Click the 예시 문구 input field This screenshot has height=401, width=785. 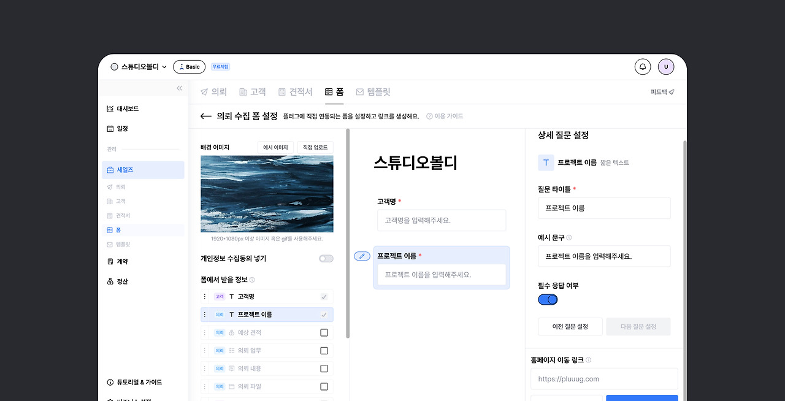604,256
